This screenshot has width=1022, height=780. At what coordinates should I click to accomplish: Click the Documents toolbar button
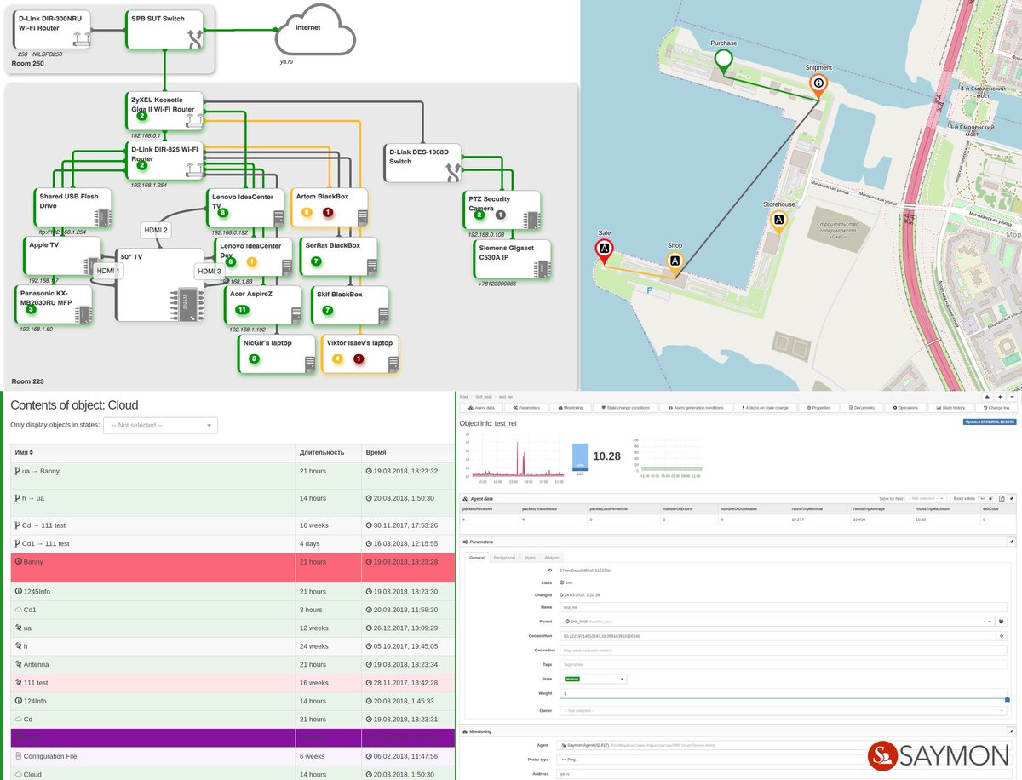[x=861, y=408]
